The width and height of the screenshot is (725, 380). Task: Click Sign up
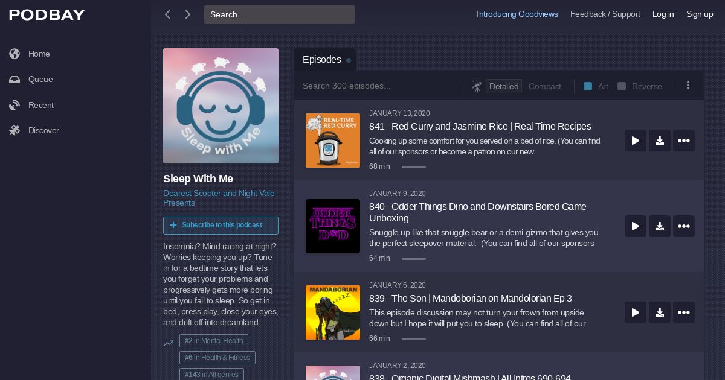700,14
